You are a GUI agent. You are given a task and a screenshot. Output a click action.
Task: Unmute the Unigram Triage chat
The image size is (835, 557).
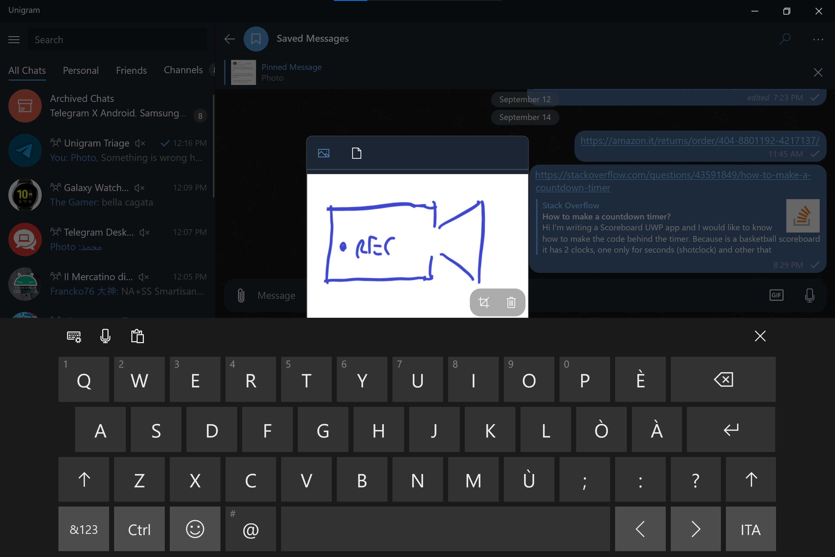point(140,143)
